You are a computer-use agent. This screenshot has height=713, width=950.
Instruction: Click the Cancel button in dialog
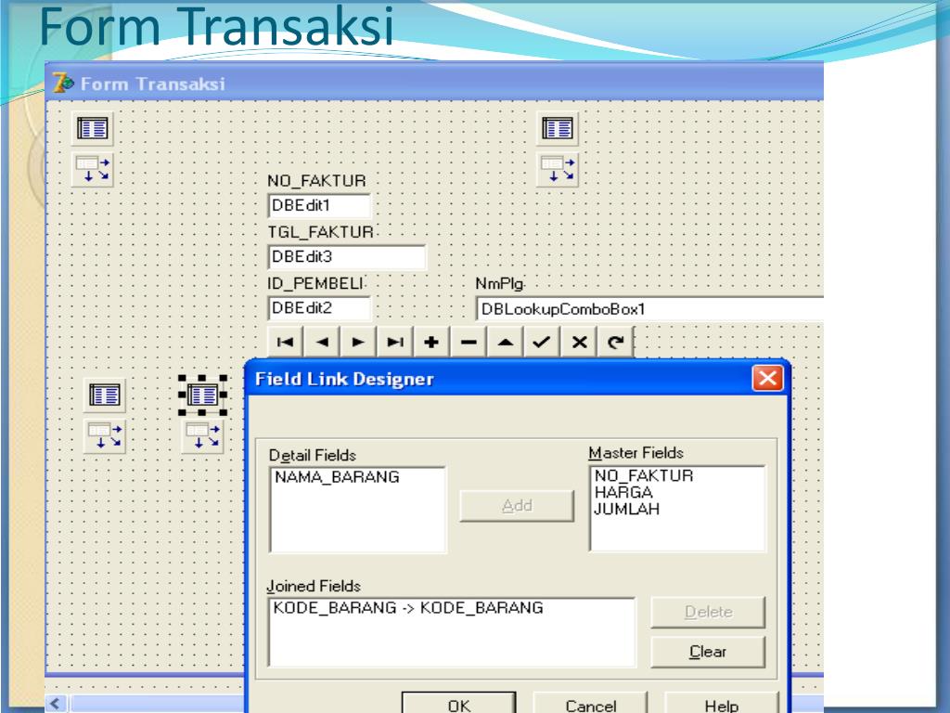click(591, 705)
